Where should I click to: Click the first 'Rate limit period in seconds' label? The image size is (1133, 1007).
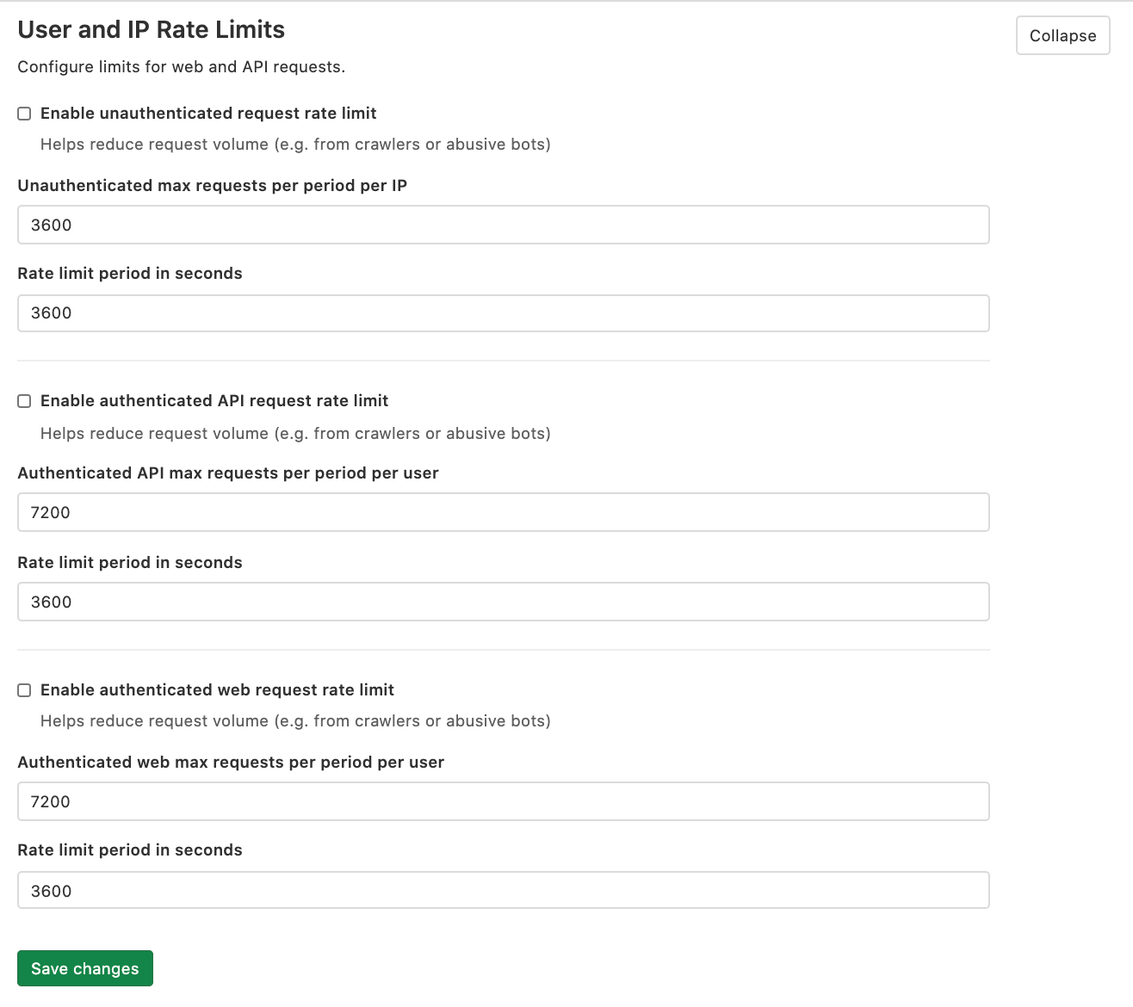point(130,273)
